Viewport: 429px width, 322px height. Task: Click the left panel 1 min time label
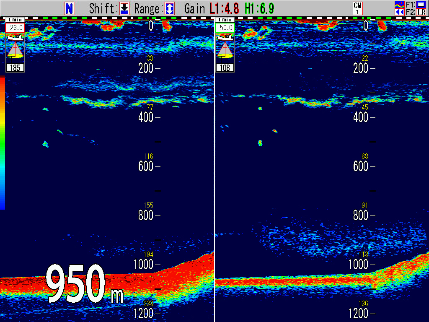[15, 20]
